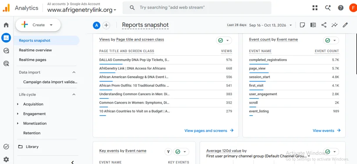Open the annotations note icon

(x=302, y=25)
